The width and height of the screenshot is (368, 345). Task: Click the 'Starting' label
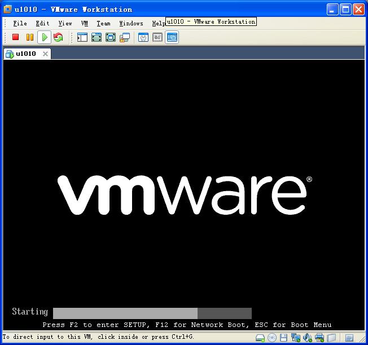30,312
